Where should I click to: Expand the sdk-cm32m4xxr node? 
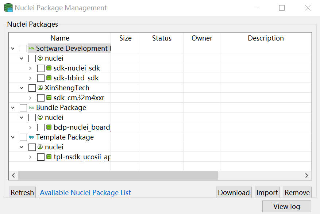(30, 98)
